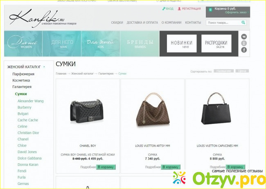Open the Louis Vuitton Capucines bag thumbnail
The image size is (266, 189).
pyautogui.click(x=217, y=109)
